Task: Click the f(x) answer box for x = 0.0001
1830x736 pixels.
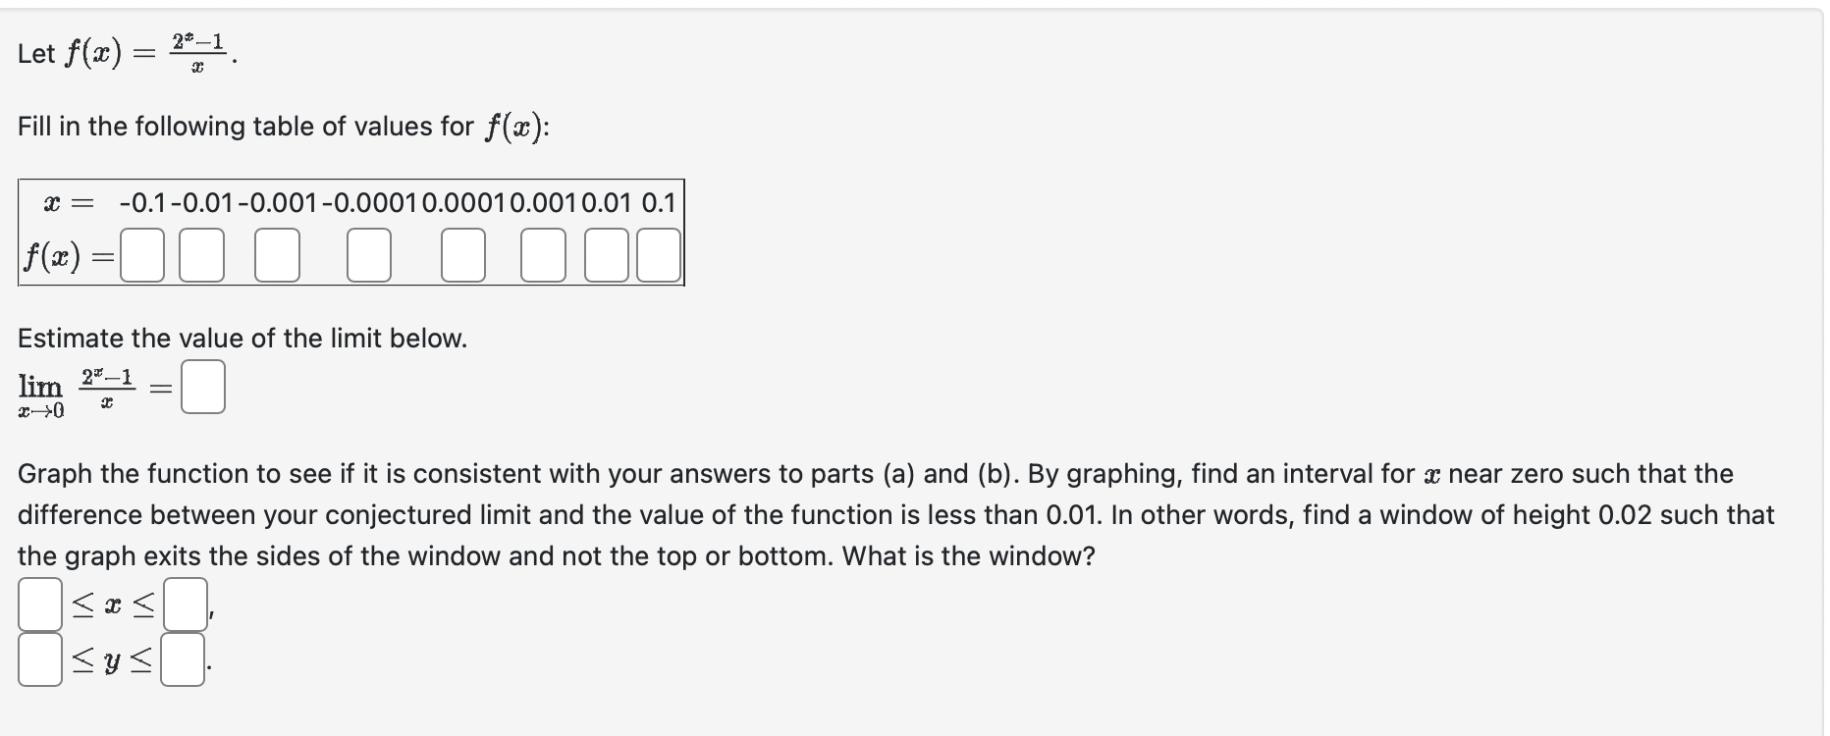Action: point(461,256)
